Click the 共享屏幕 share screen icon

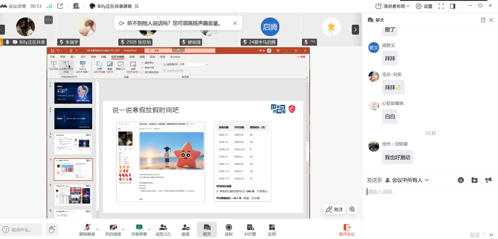tap(139, 229)
